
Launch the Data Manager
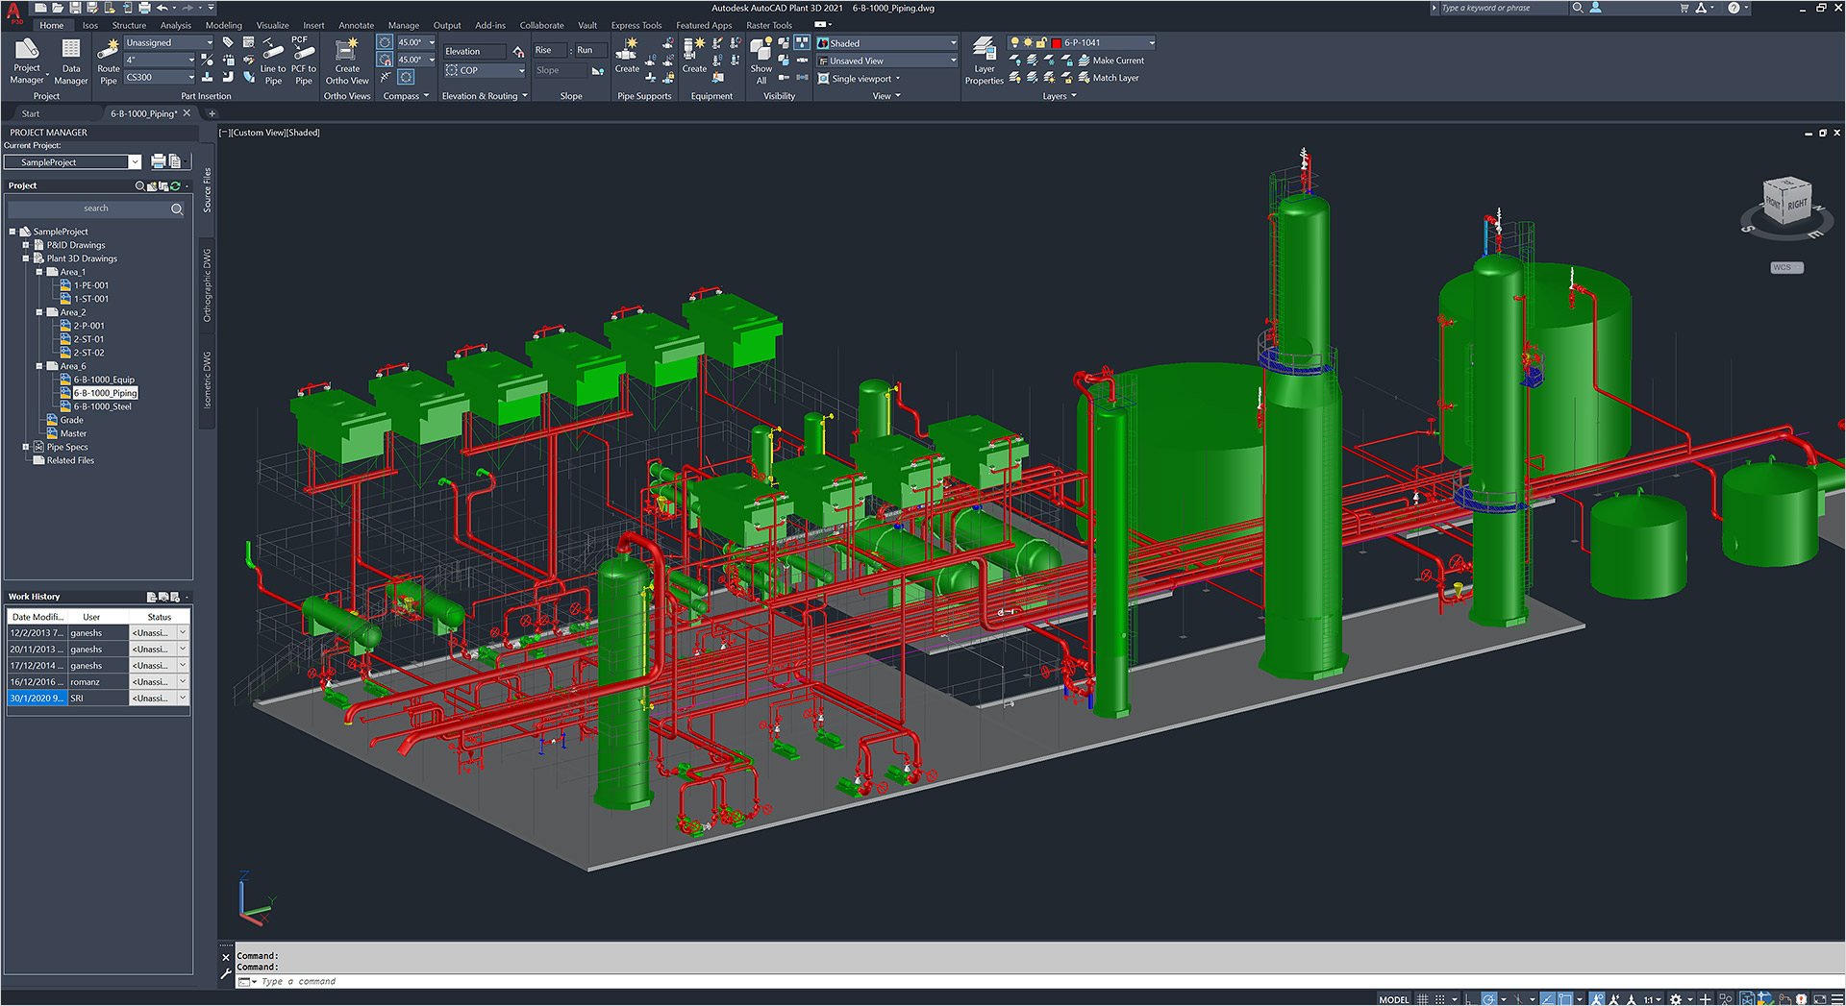pos(70,60)
